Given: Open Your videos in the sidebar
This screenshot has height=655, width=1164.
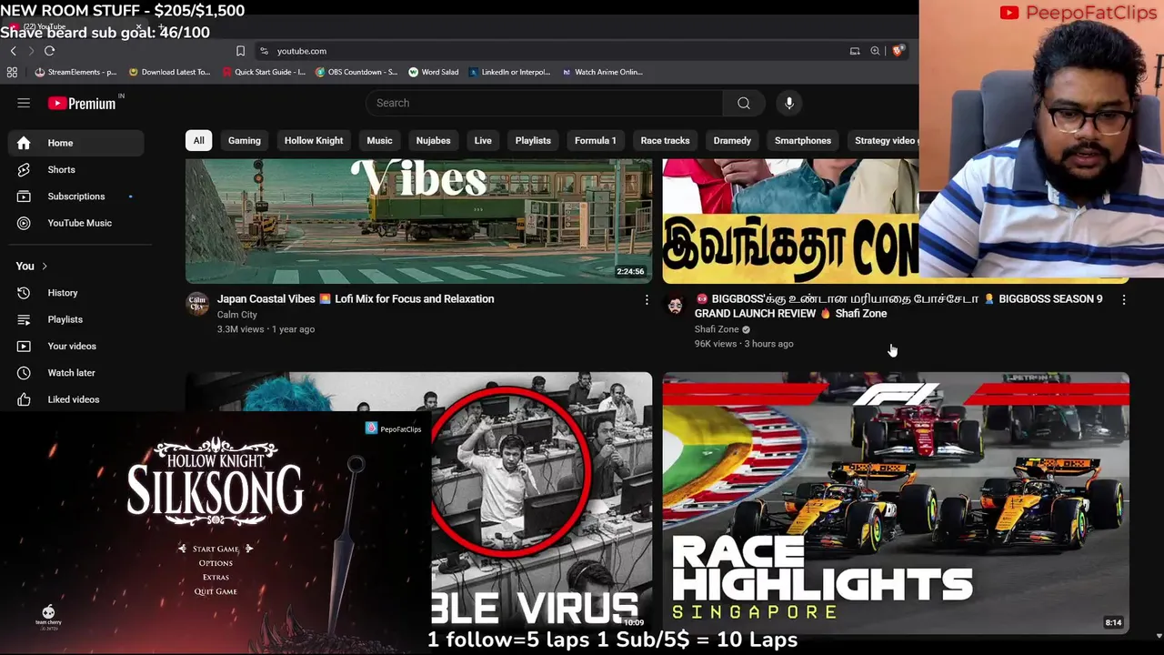Looking at the screenshot, I should tap(75, 346).
